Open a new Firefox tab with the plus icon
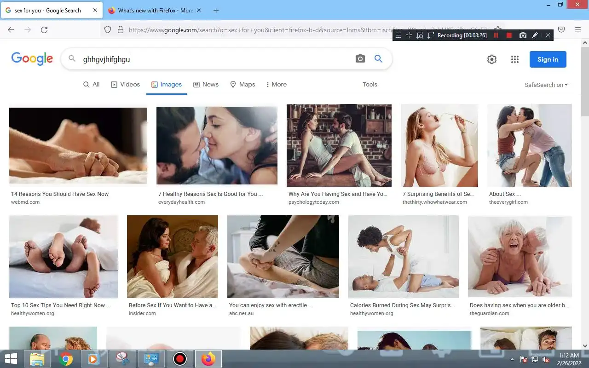The width and height of the screenshot is (589, 368). tap(216, 10)
